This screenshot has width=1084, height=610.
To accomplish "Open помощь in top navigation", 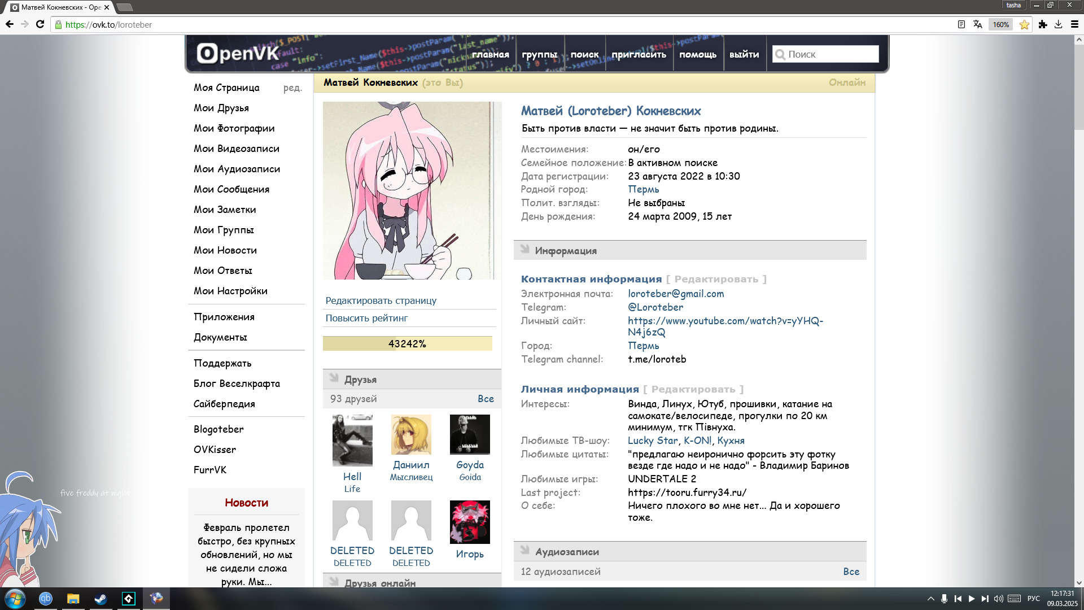I will [697, 55].
